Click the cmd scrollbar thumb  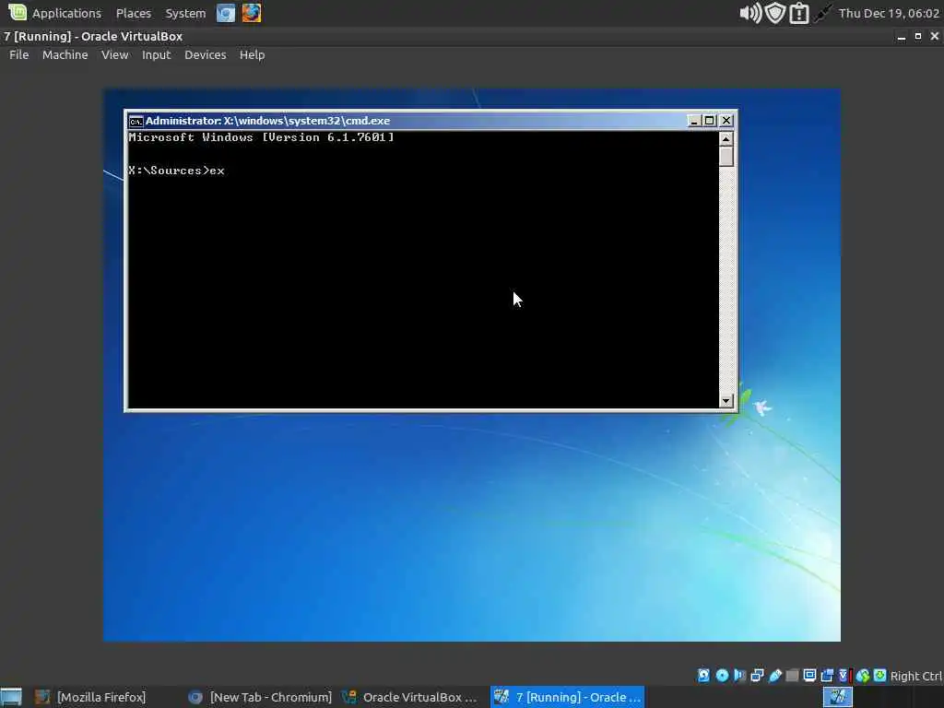(x=726, y=157)
